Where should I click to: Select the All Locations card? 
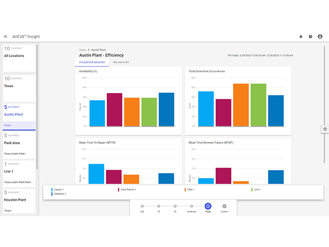coord(18,56)
